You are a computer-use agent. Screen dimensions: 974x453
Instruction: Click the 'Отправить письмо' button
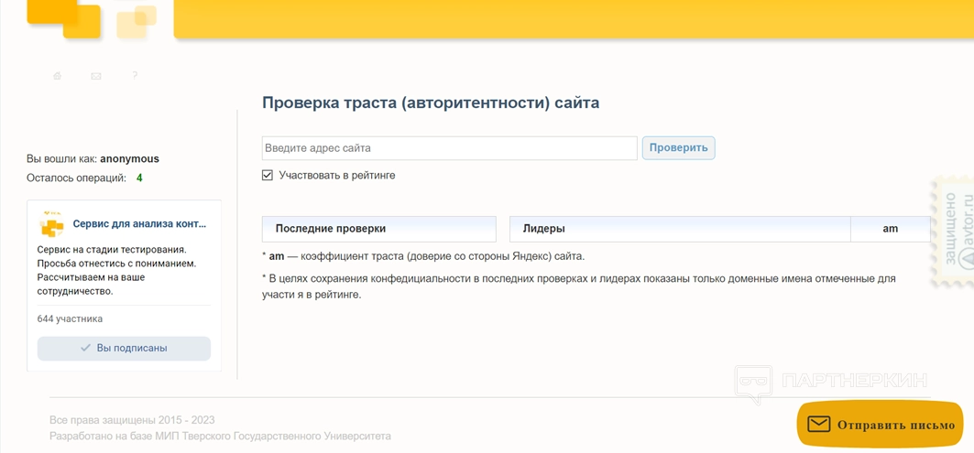(x=881, y=425)
